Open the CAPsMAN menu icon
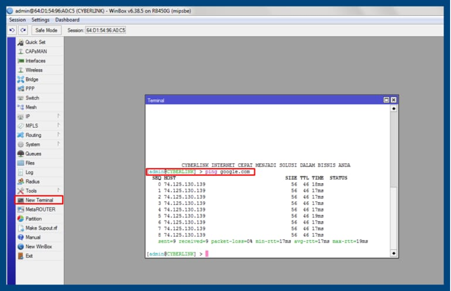451x291 pixels. [x=20, y=51]
